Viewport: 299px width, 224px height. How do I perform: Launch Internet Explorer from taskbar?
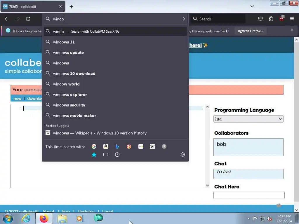point(26,218)
